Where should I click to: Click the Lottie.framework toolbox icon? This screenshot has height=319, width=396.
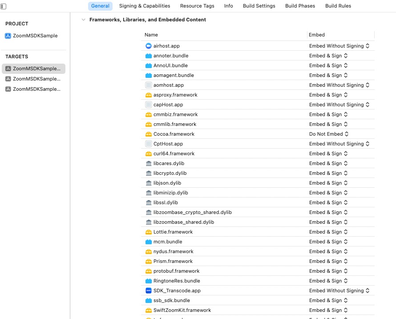[x=149, y=232]
